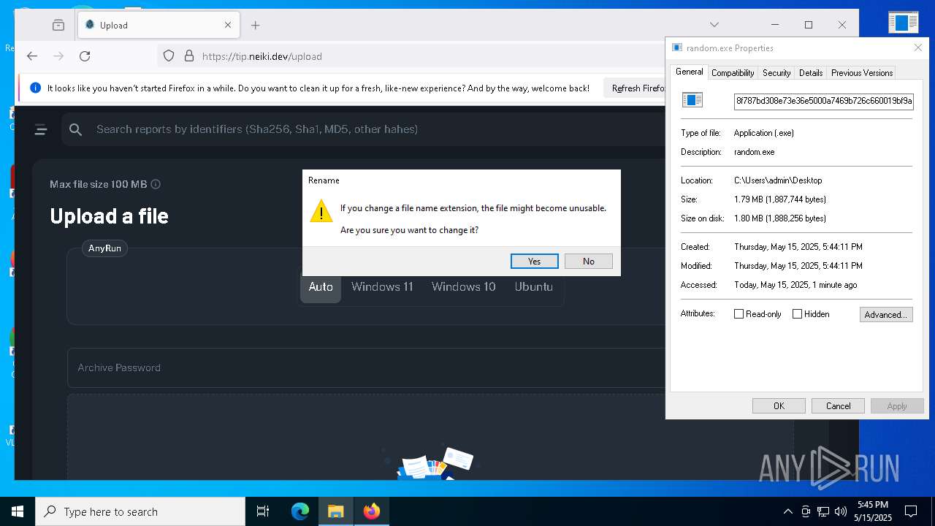This screenshot has height=526, width=935.
Task: Click OK in Properties window
Action: [779, 406]
